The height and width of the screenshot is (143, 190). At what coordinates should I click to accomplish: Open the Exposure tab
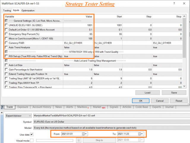click(23, 107)
